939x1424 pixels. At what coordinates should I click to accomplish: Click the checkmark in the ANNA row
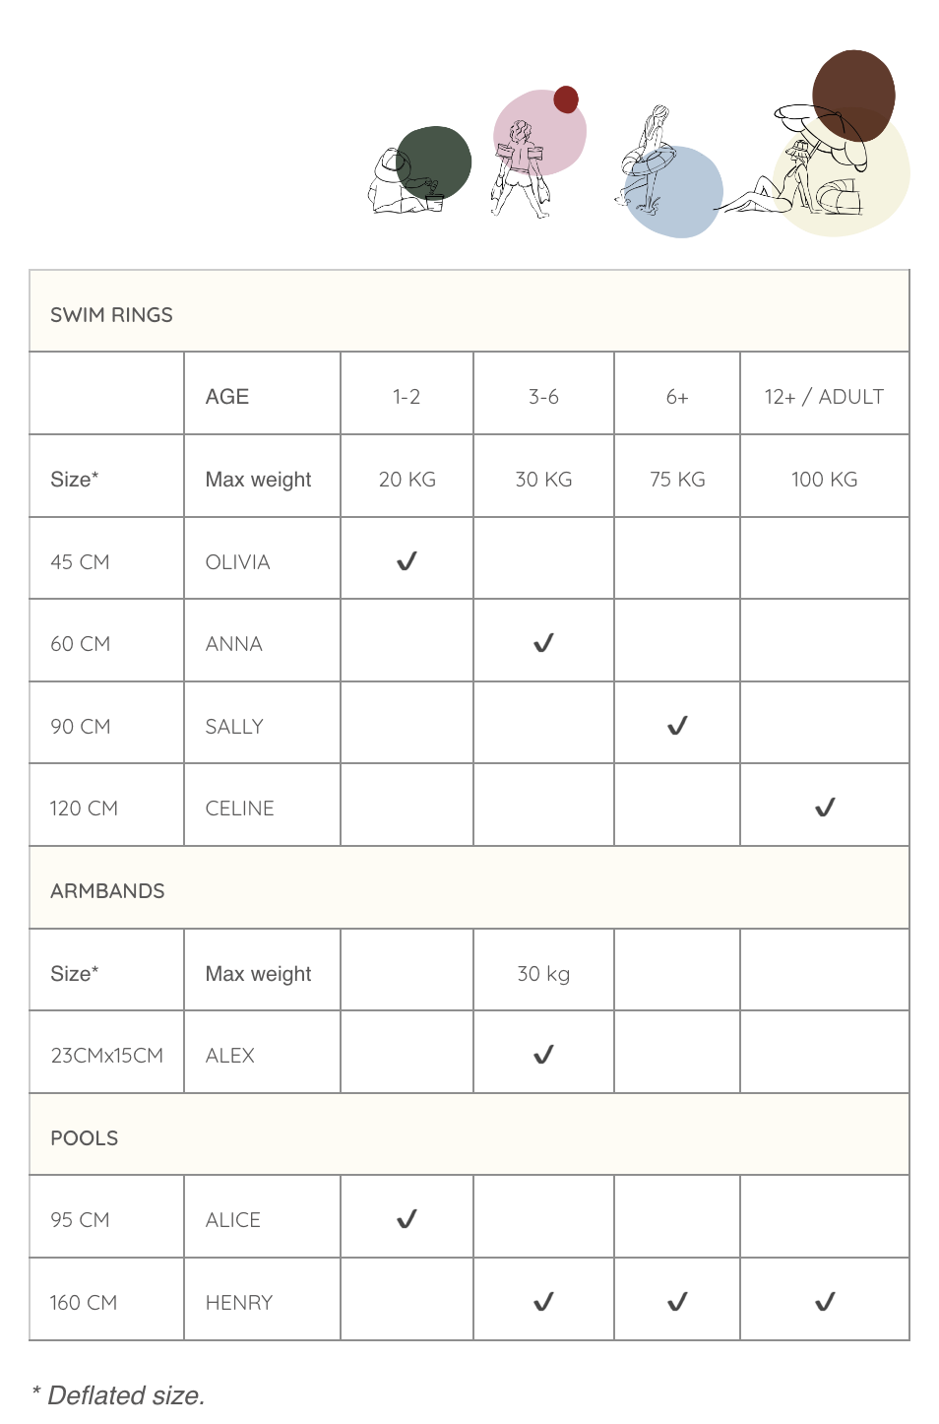click(543, 643)
